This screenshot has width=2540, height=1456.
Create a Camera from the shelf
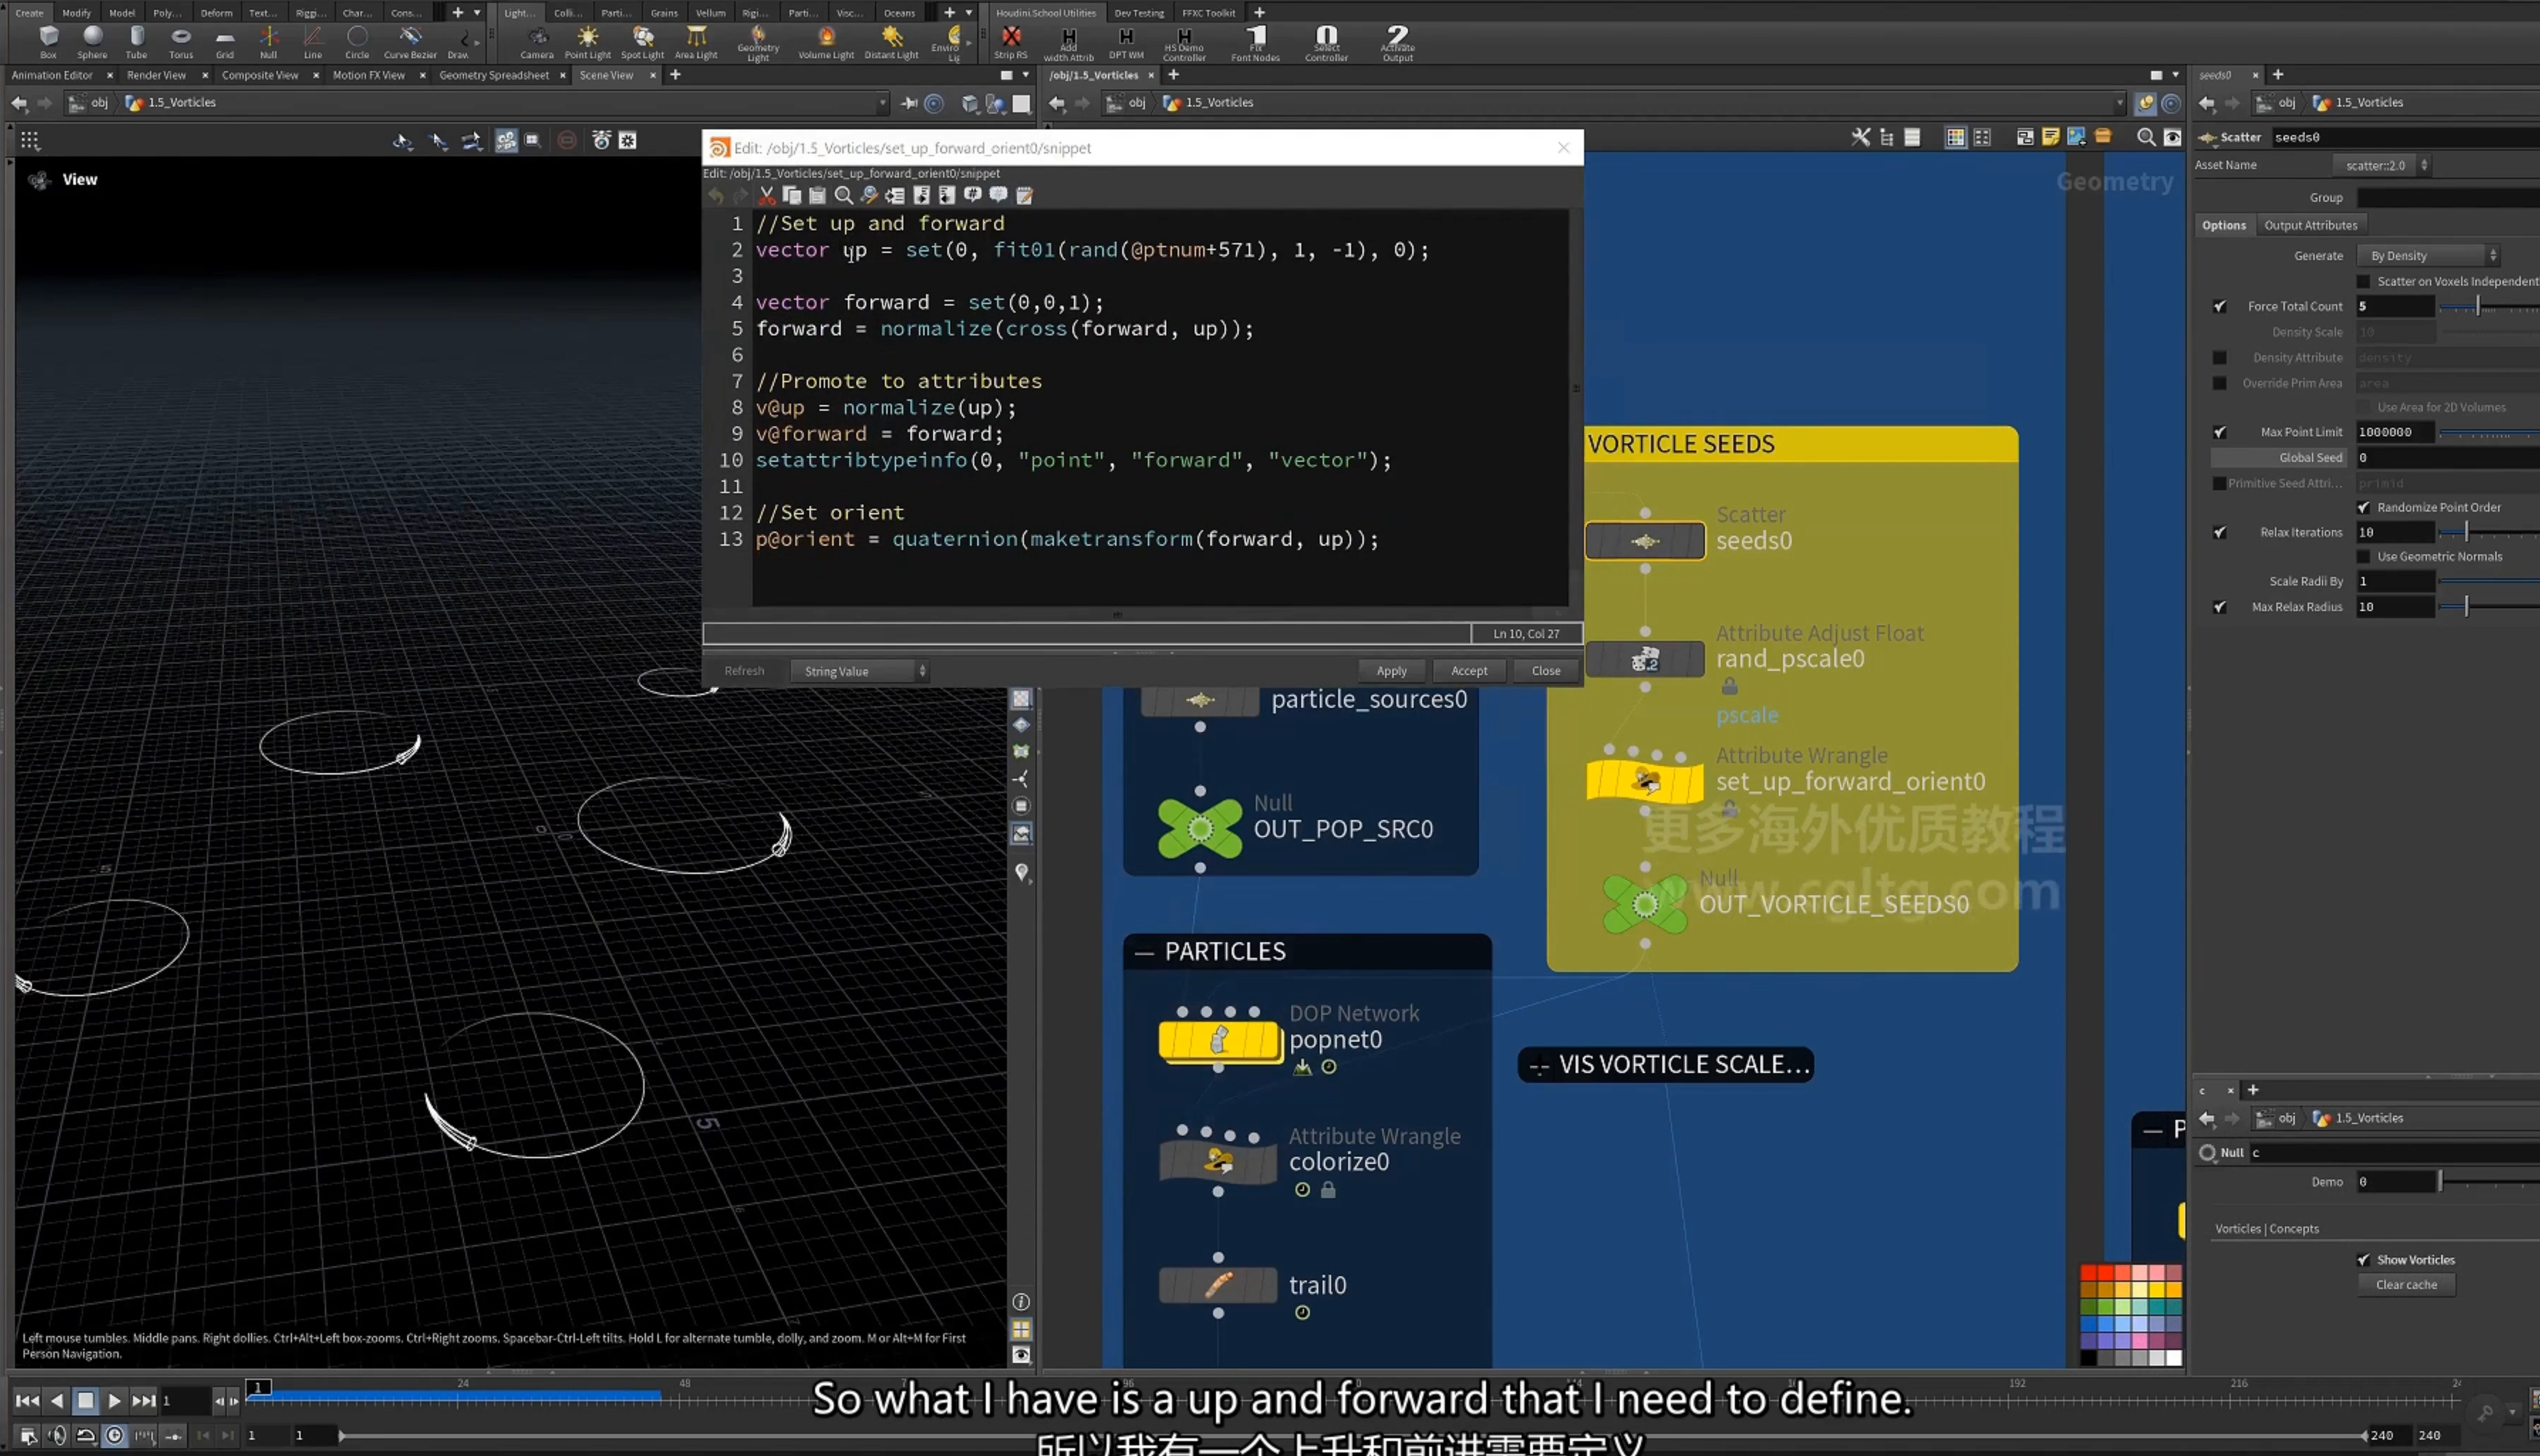537,42
